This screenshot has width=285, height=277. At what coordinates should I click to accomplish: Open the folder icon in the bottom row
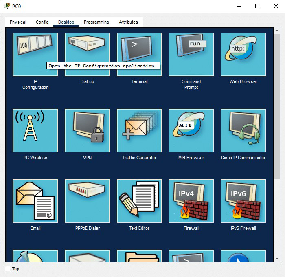[x=139, y=256]
